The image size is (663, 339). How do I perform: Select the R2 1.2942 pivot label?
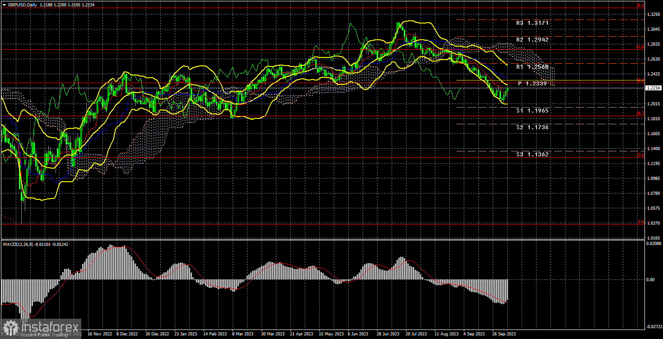[532, 40]
